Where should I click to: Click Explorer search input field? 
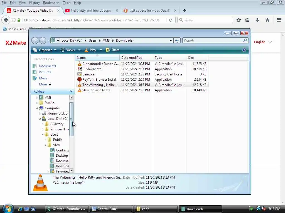pyautogui.click(x=213, y=40)
